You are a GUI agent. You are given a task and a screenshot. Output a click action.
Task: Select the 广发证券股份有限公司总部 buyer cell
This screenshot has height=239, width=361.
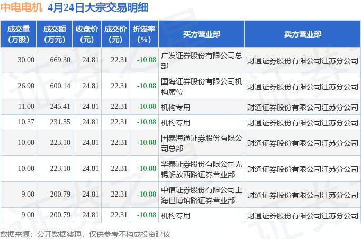tap(202, 60)
